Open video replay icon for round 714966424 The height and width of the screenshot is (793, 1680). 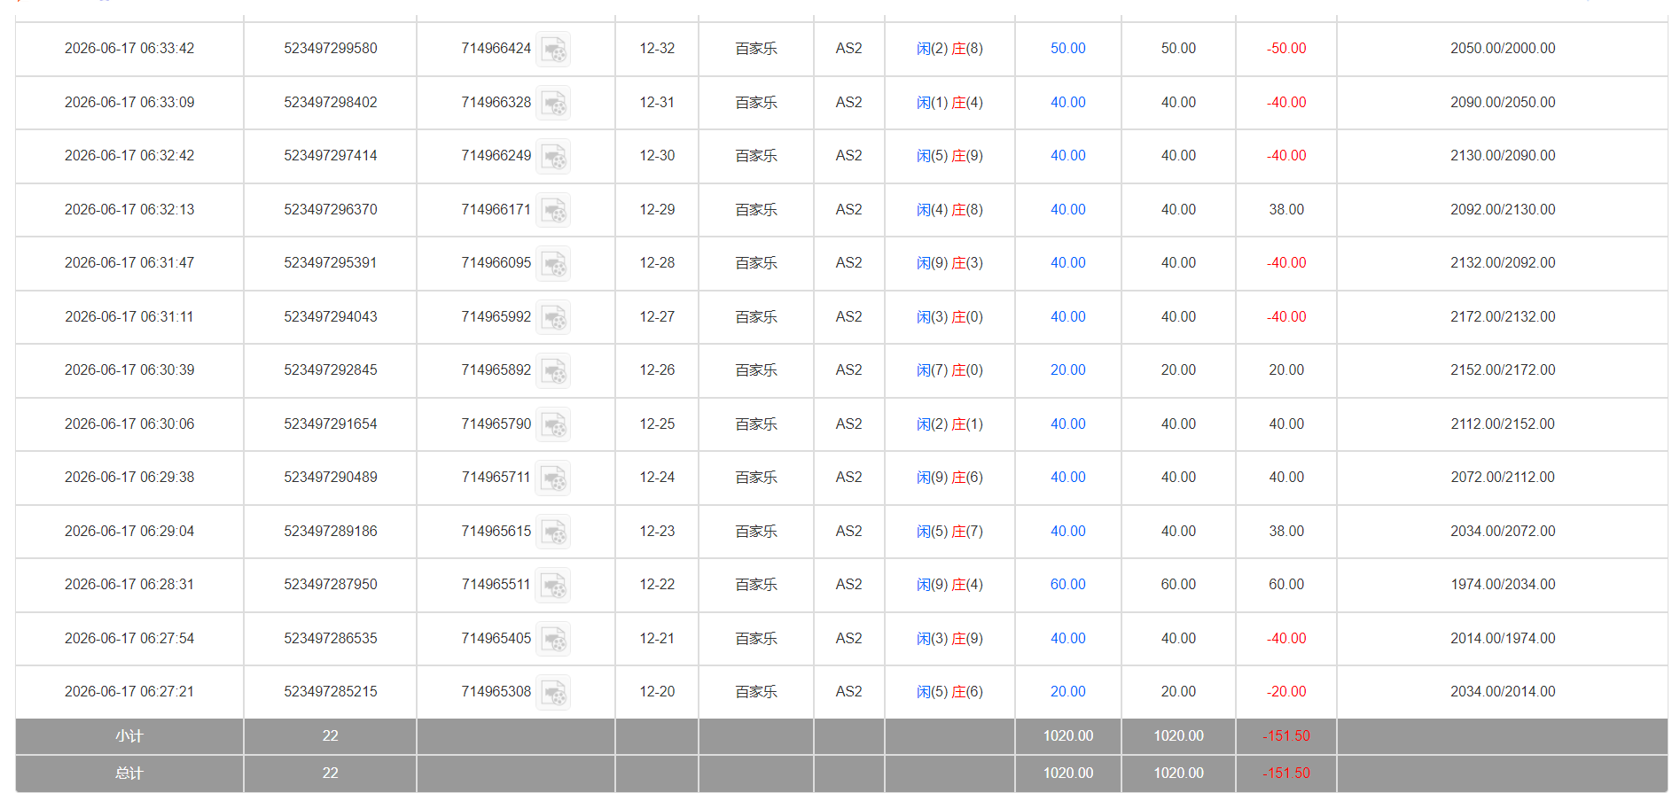click(553, 49)
